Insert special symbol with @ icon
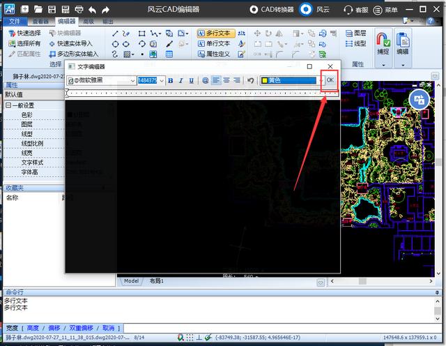 205,81
